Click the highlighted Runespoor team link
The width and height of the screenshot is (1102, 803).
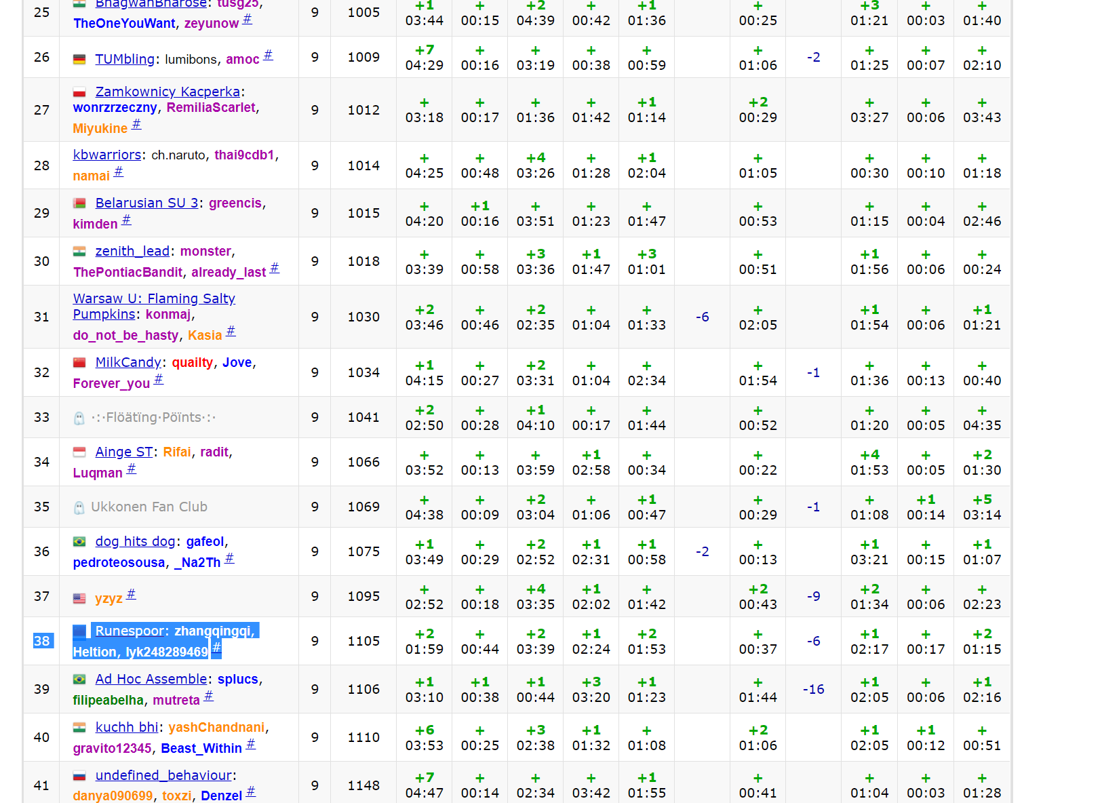coord(130,631)
